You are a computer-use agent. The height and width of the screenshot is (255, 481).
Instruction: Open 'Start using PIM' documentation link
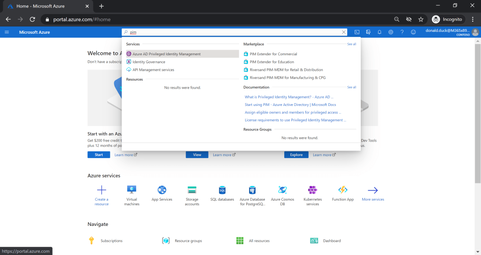pos(290,105)
